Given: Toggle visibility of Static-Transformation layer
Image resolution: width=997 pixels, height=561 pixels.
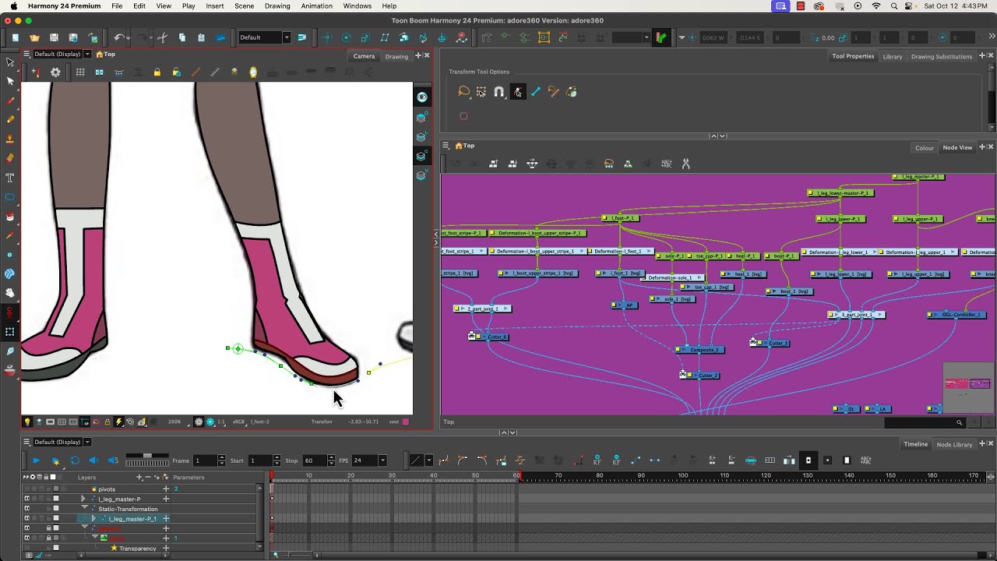Looking at the screenshot, I should coord(27,509).
